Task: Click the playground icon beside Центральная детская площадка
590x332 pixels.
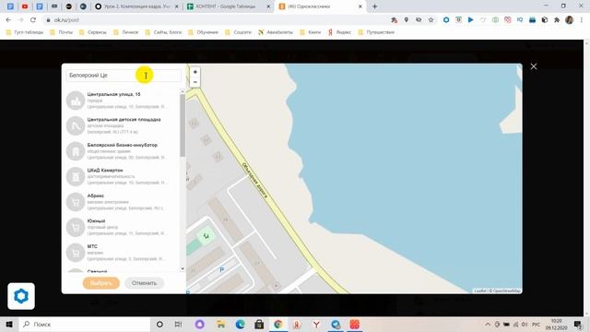Action: tap(76, 125)
